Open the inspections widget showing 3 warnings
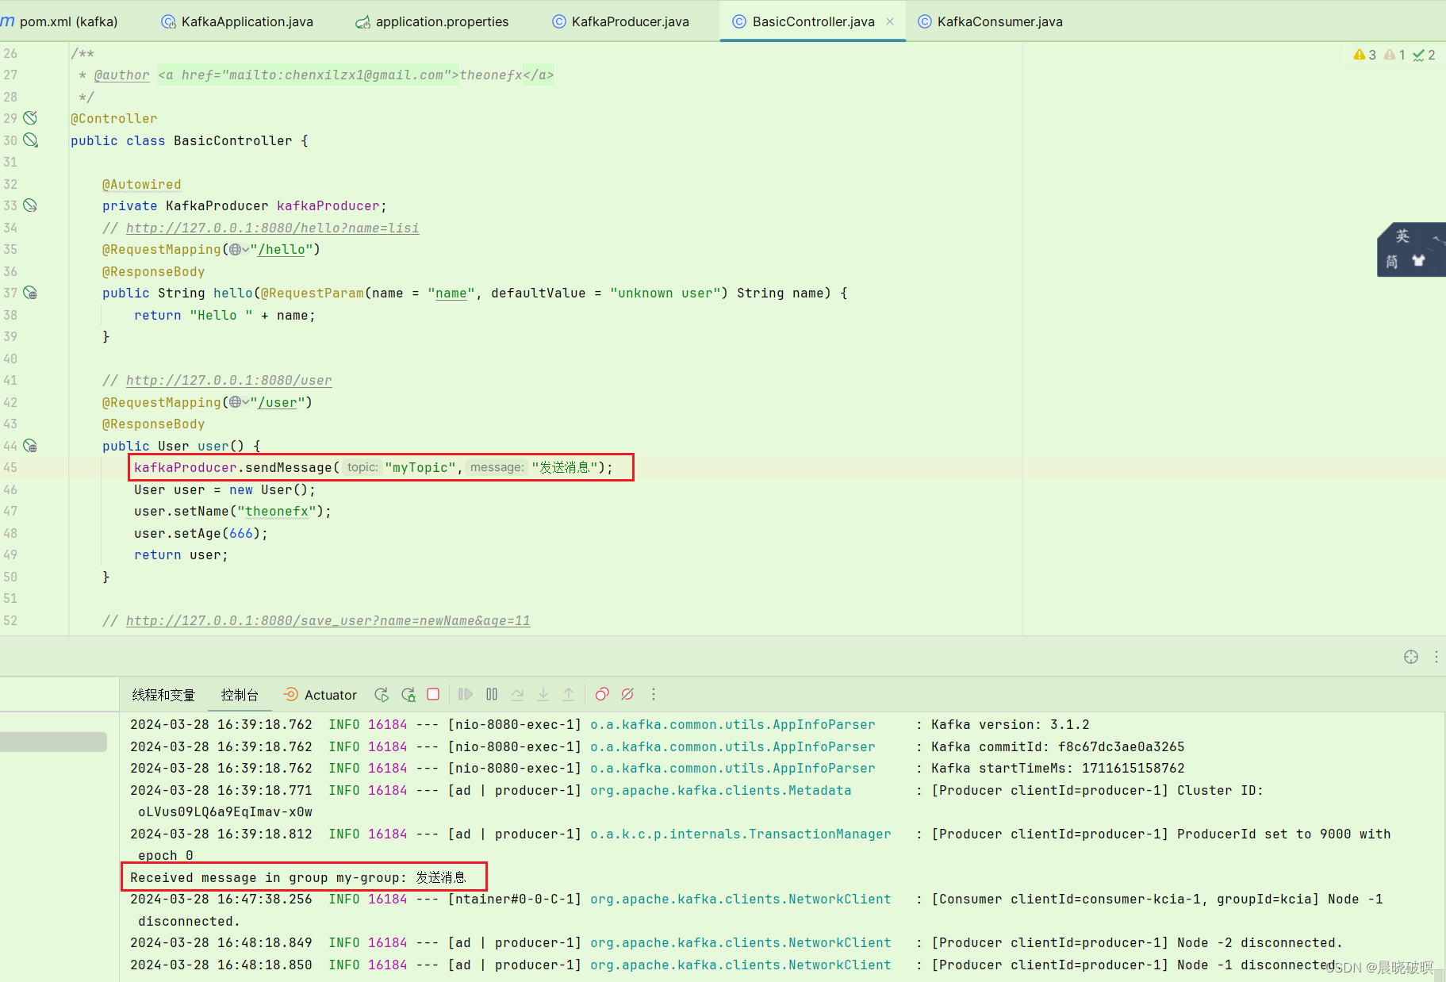The height and width of the screenshot is (982, 1446). (1364, 54)
